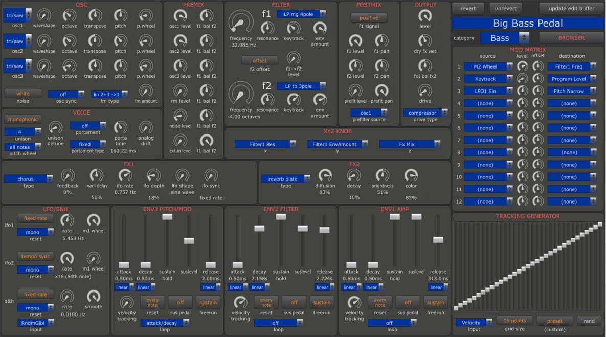Click the osc2 octave knob
This screenshot has height=337, width=606.
70,40
